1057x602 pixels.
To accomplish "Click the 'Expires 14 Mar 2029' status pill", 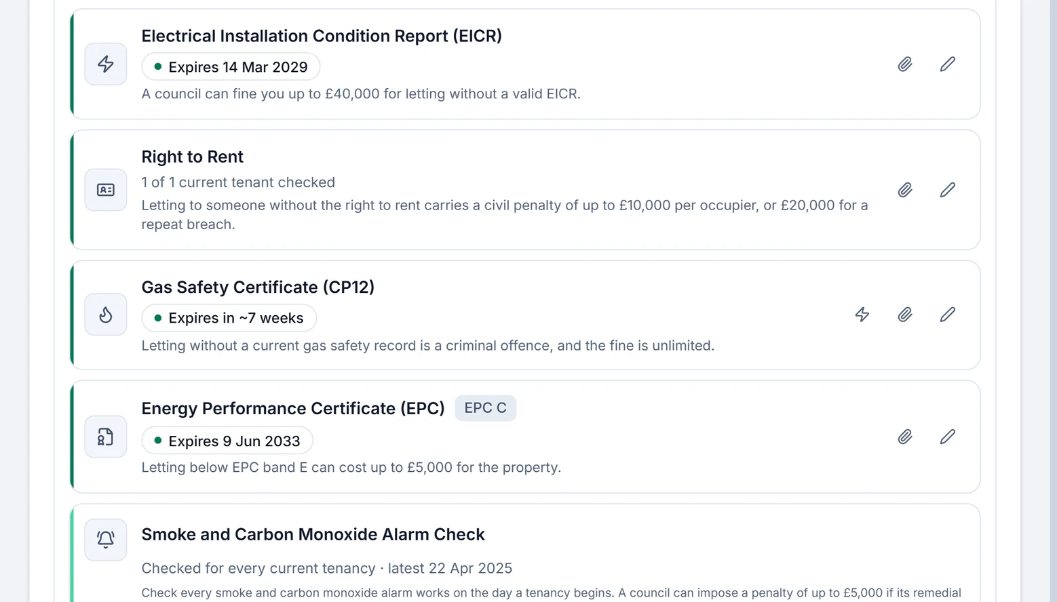I will point(231,67).
